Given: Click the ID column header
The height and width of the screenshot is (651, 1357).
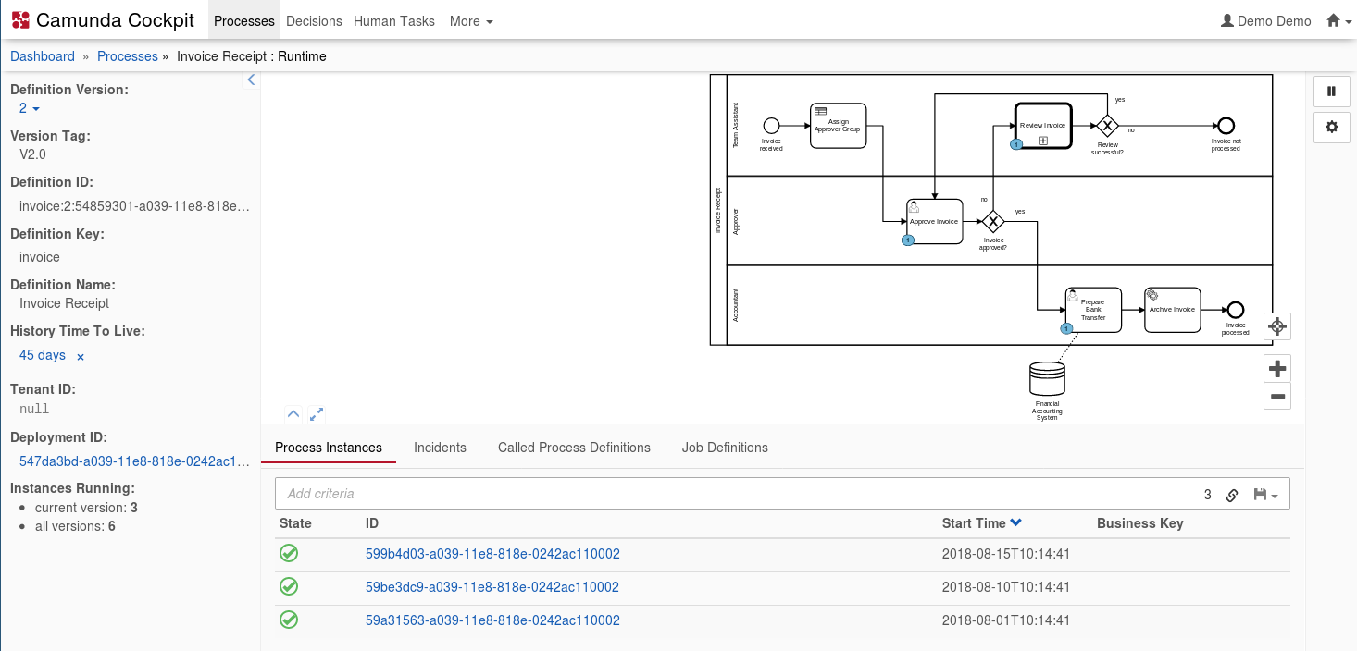Looking at the screenshot, I should [372, 523].
